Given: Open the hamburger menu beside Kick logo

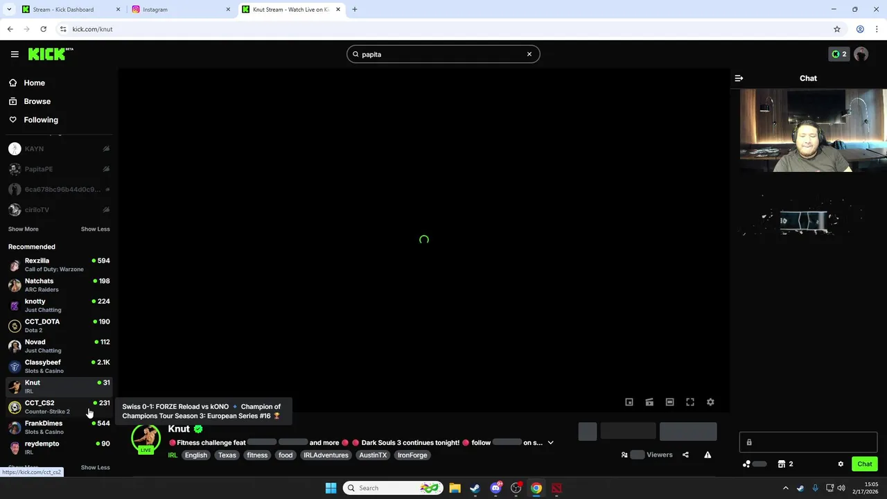Looking at the screenshot, I should coord(15,54).
